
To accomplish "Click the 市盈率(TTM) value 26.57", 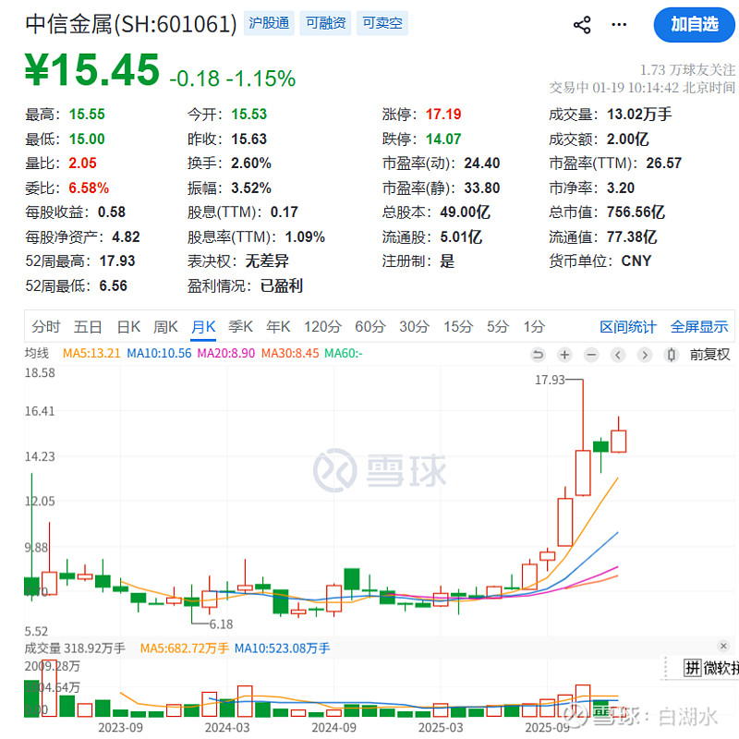I will click(663, 164).
